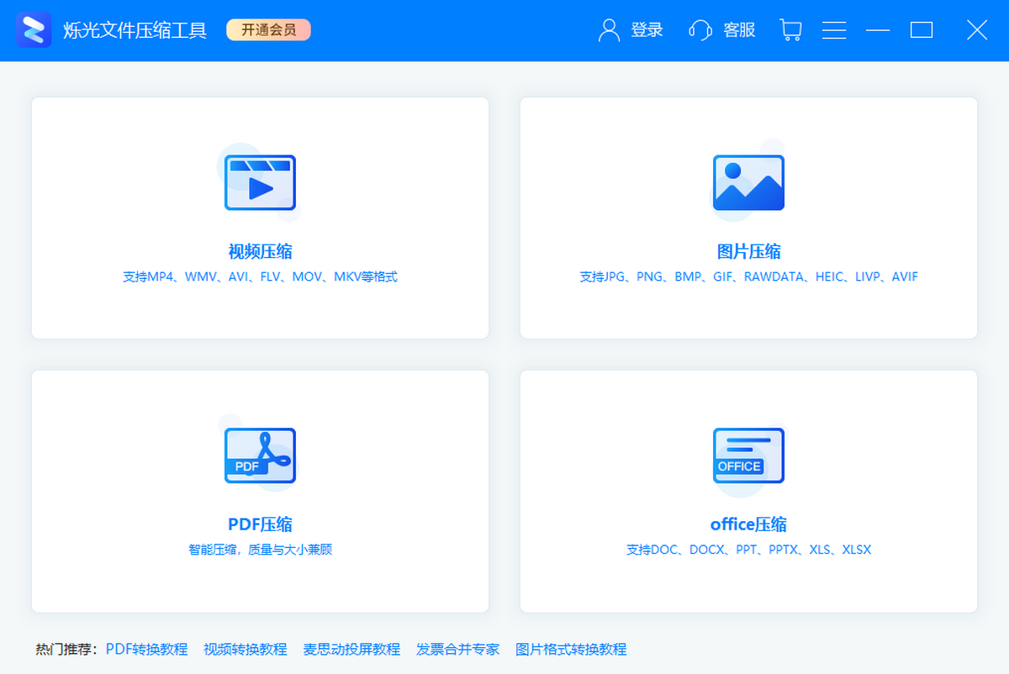Click the 烁光文件压缩工具 app logo icon
Viewport: 1009px width, 674px height.
pos(34,30)
